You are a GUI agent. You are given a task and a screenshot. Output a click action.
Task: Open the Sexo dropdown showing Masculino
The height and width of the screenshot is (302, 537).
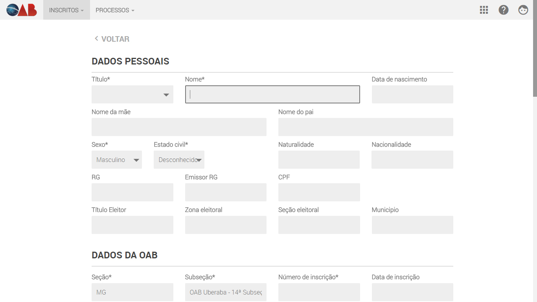pyautogui.click(x=117, y=160)
